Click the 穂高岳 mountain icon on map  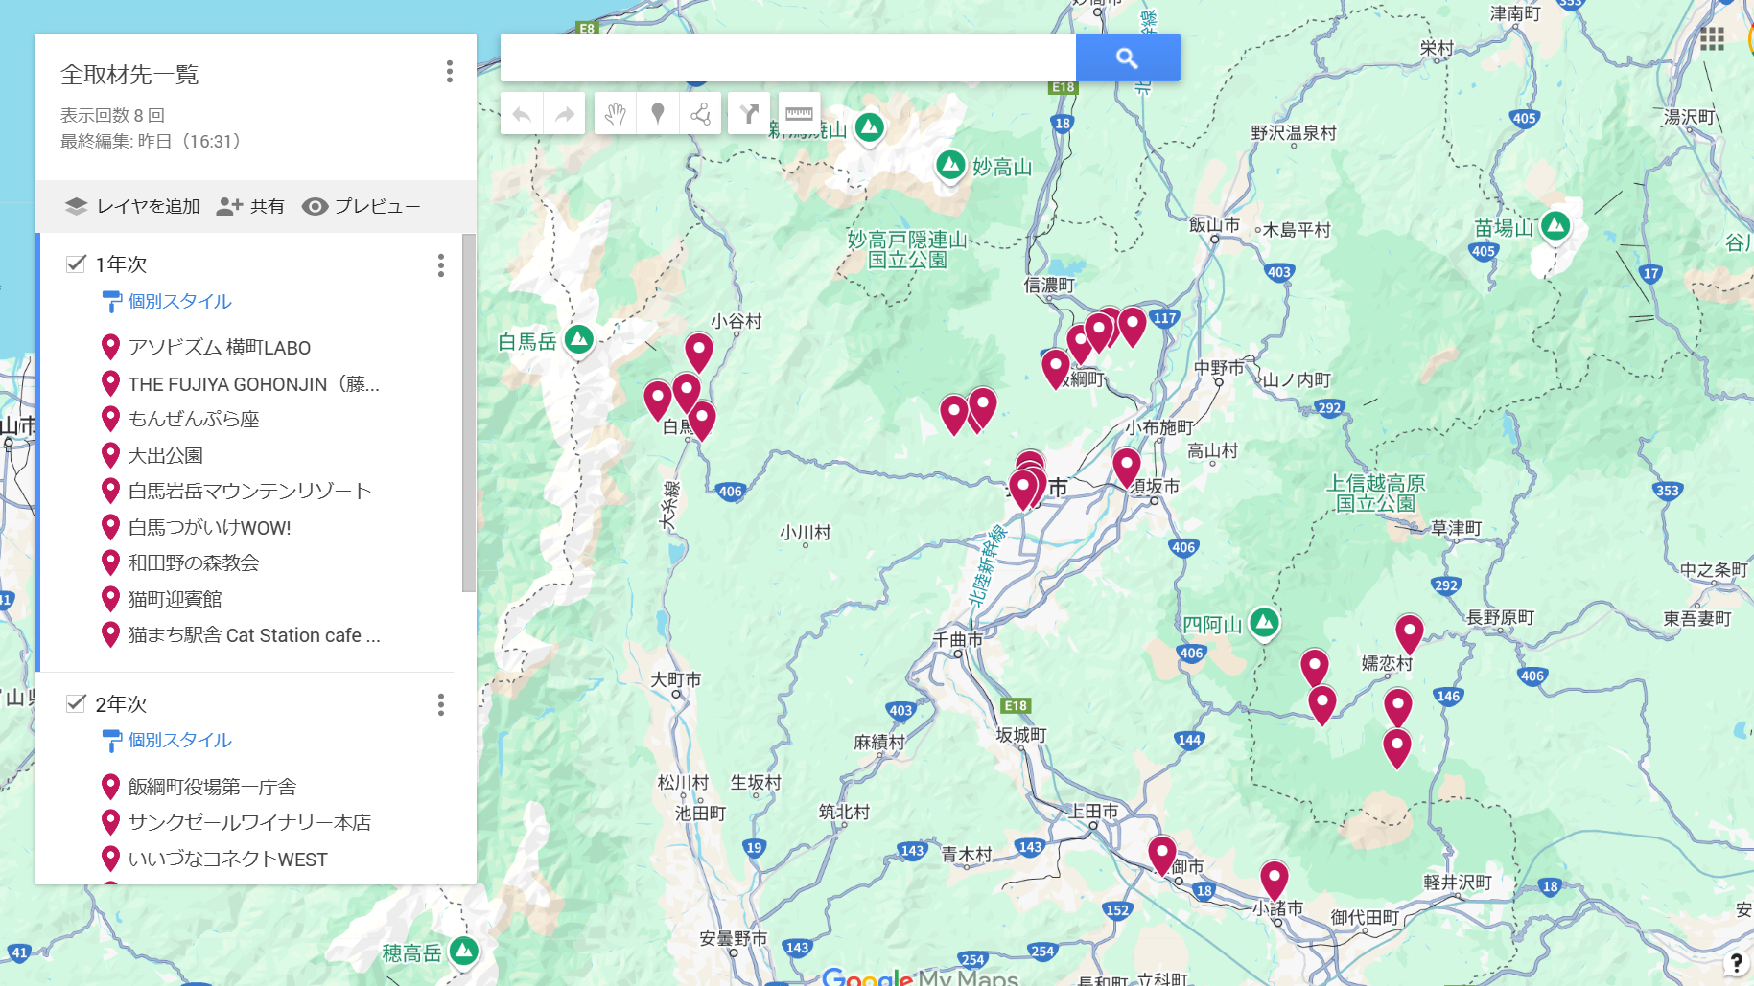click(464, 951)
